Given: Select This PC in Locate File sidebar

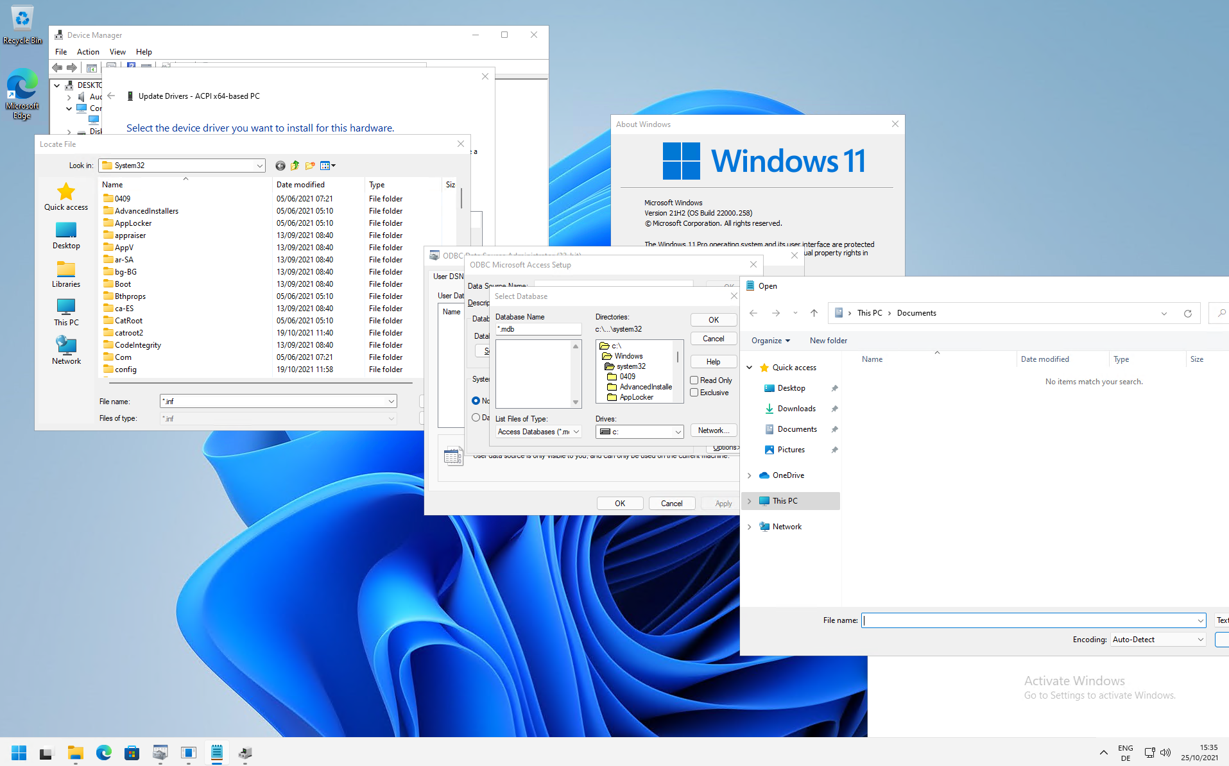Looking at the screenshot, I should click(x=66, y=312).
